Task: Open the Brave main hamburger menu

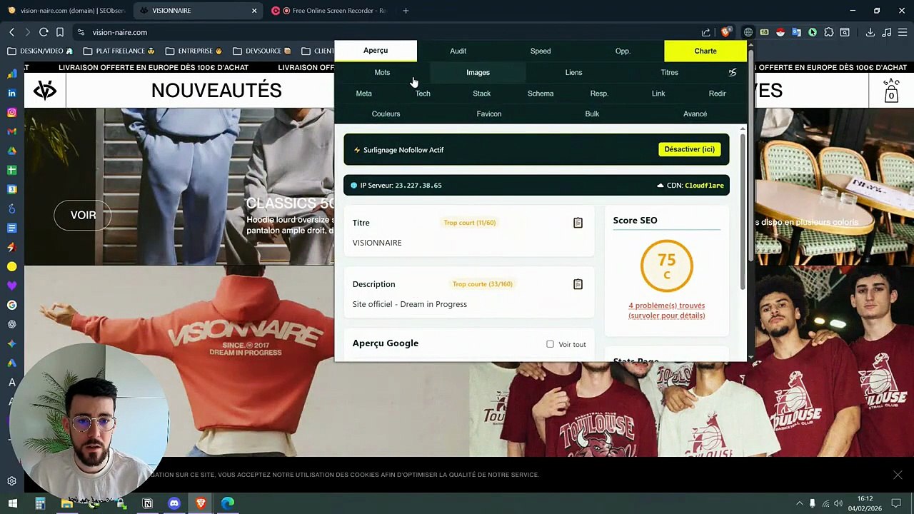Action: click(x=903, y=32)
